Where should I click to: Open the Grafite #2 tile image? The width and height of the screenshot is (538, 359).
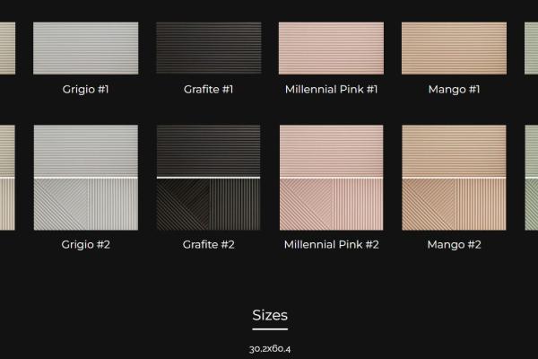[x=209, y=178]
